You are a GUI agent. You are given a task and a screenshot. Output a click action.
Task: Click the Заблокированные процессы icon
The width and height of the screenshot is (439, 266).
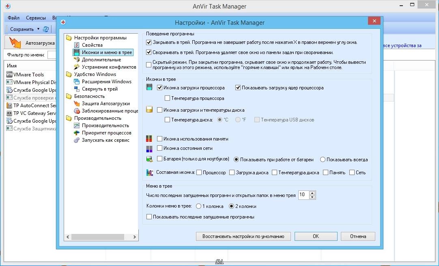(x=76, y=111)
